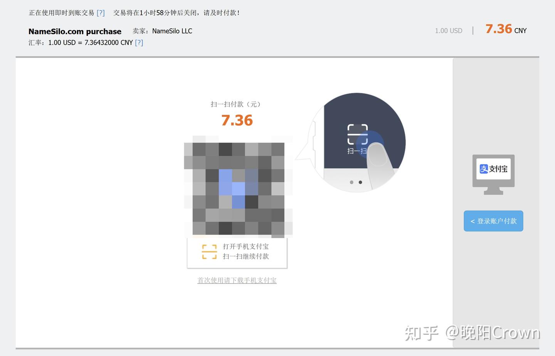555x356 pixels.
Task: Open the [?] help next to 即时到账交易
Action: click(101, 12)
